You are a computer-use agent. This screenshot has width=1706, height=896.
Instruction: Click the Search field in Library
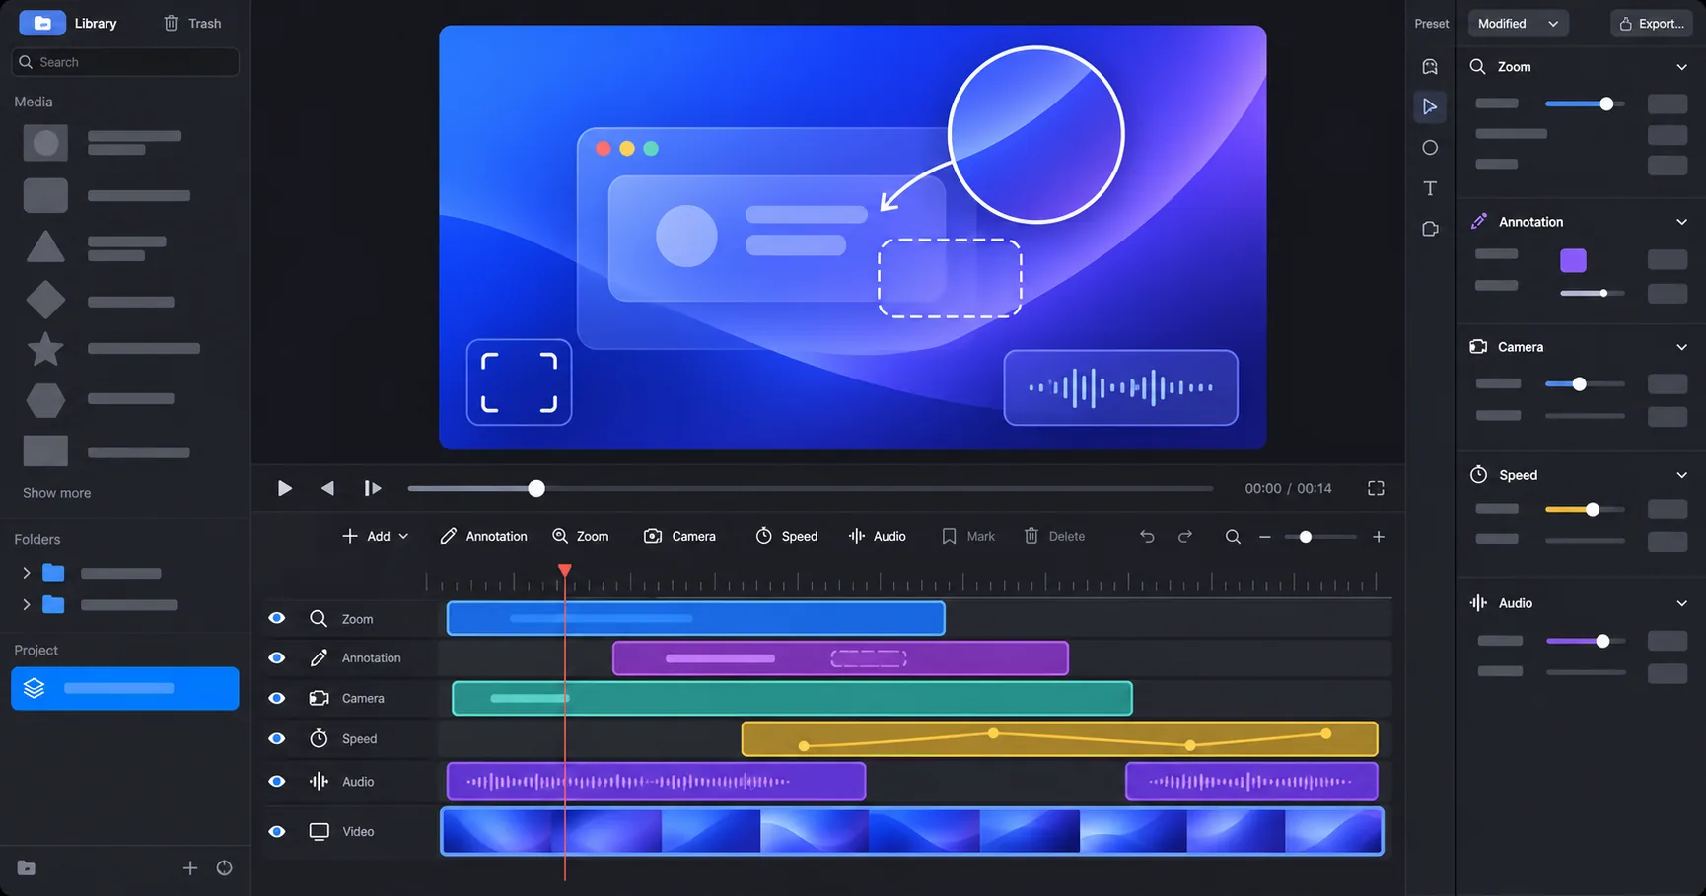pos(125,62)
